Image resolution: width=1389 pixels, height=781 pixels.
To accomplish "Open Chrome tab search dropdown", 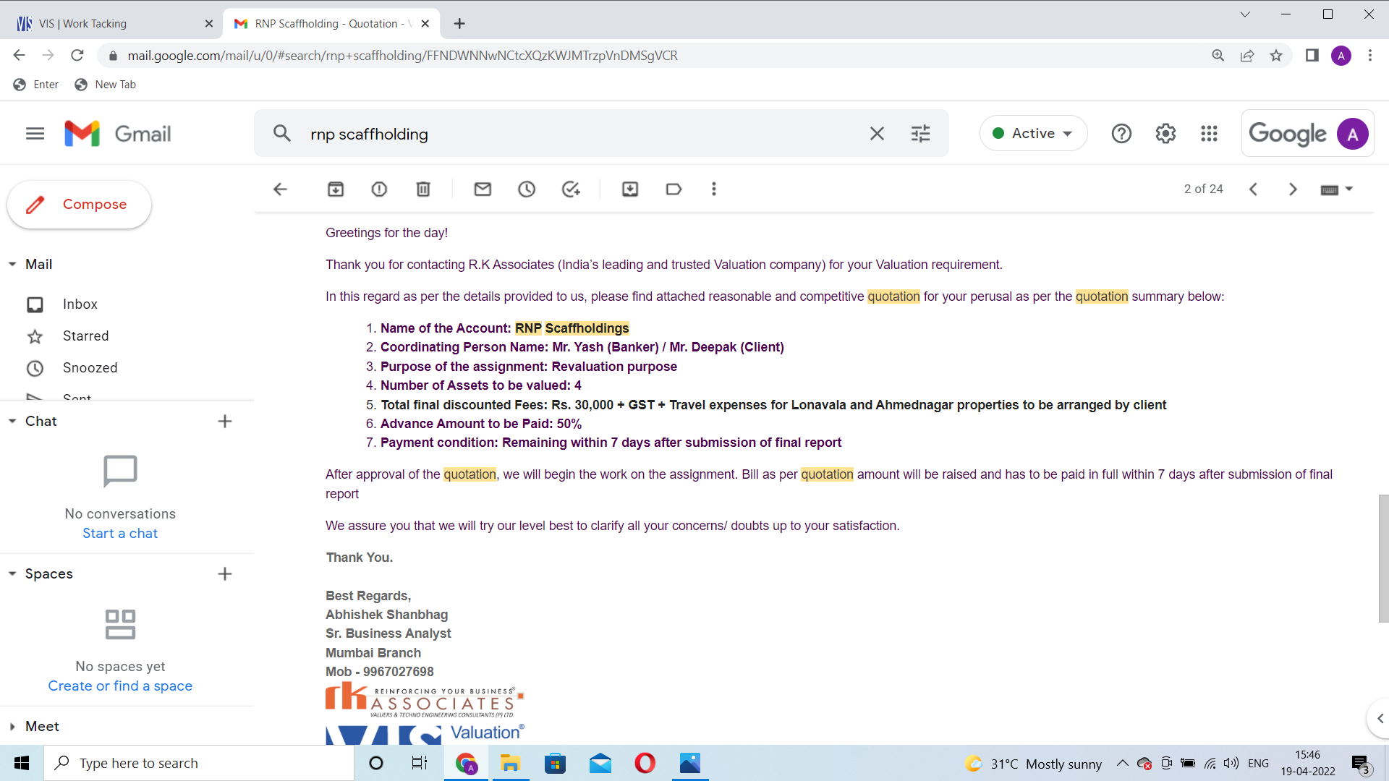I will (1245, 14).
